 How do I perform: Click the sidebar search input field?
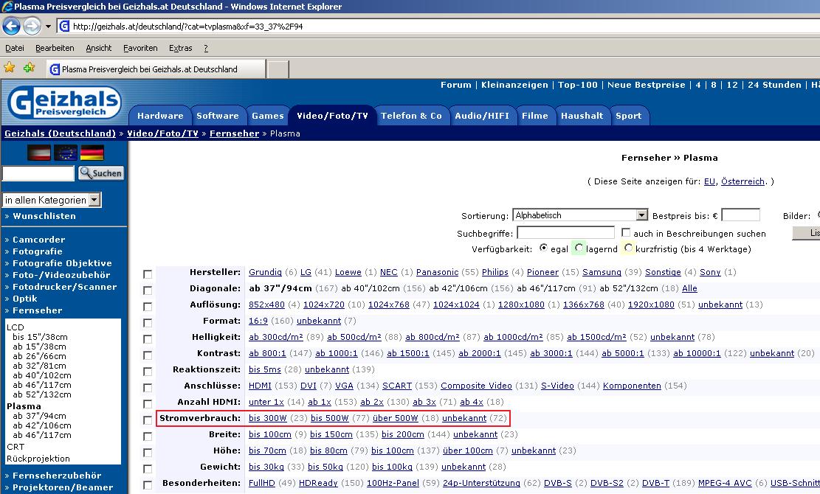(38, 173)
